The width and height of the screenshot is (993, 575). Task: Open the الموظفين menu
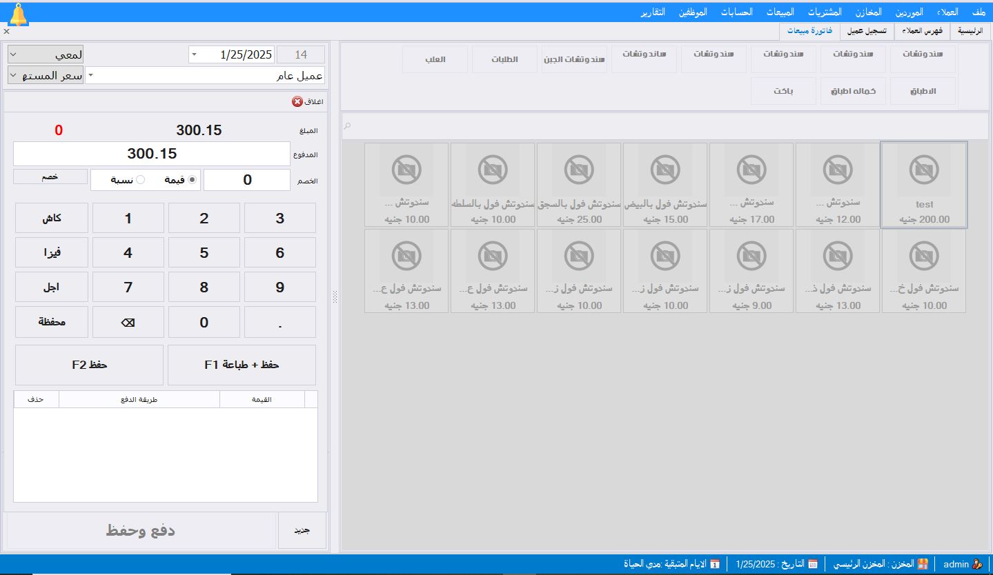point(693,12)
